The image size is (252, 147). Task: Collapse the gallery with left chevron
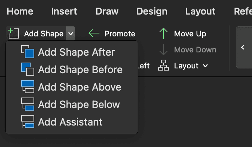click(243, 47)
